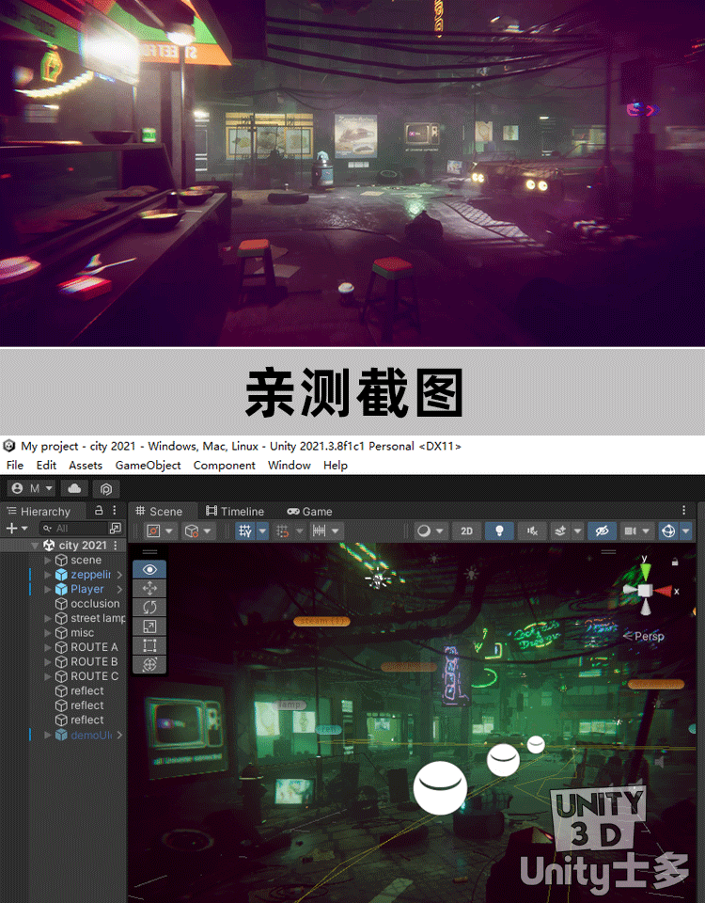
Task: Select the Move tool
Action: click(x=149, y=588)
